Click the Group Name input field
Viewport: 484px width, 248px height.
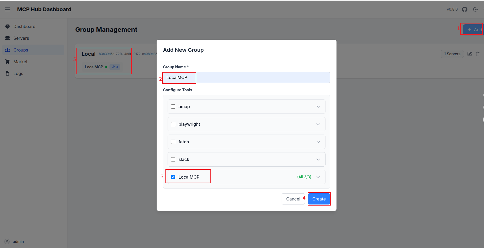[x=246, y=77]
